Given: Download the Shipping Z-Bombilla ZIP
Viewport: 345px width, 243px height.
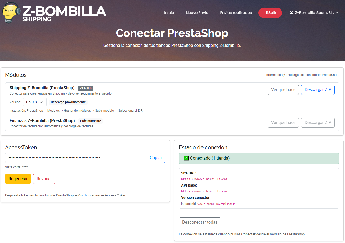Looking at the screenshot, I should 318,90.
